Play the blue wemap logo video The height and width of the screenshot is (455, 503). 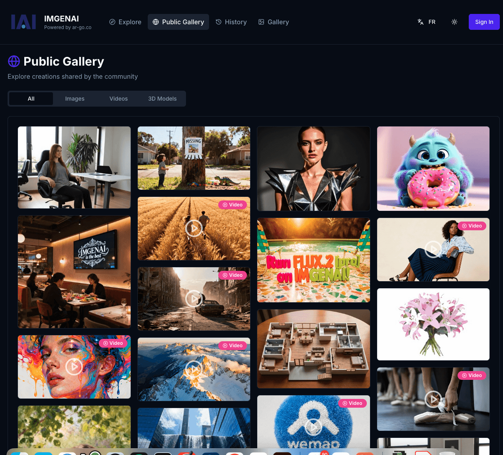[313, 427]
